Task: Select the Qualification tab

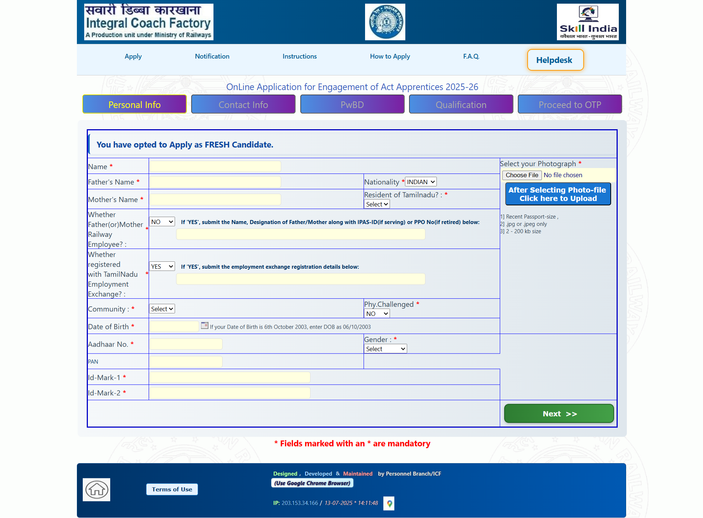Action: [x=461, y=105]
